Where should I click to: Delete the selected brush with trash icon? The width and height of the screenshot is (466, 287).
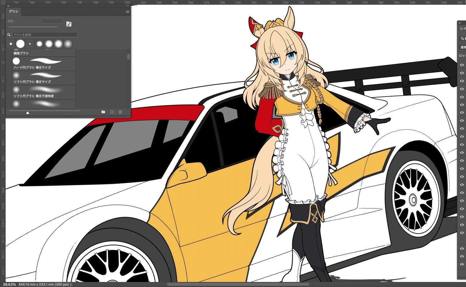tap(121, 112)
